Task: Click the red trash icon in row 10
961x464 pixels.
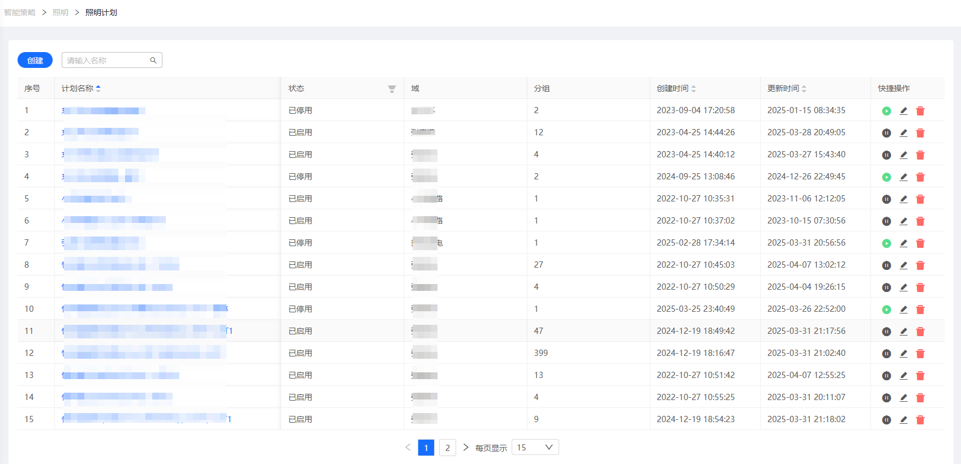Action: point(920,310)
